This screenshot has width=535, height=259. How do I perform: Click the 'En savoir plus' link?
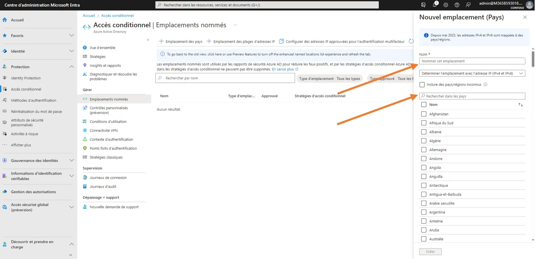(283, 69)
